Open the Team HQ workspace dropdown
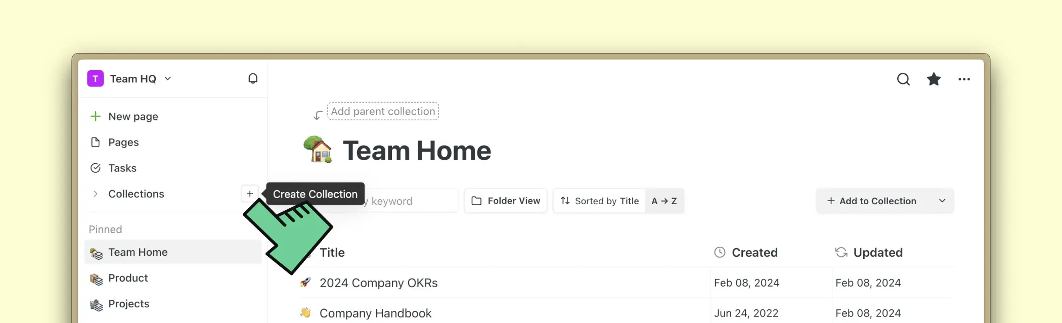This screenshot has height=323, width=1062. (x=168, y=79)
